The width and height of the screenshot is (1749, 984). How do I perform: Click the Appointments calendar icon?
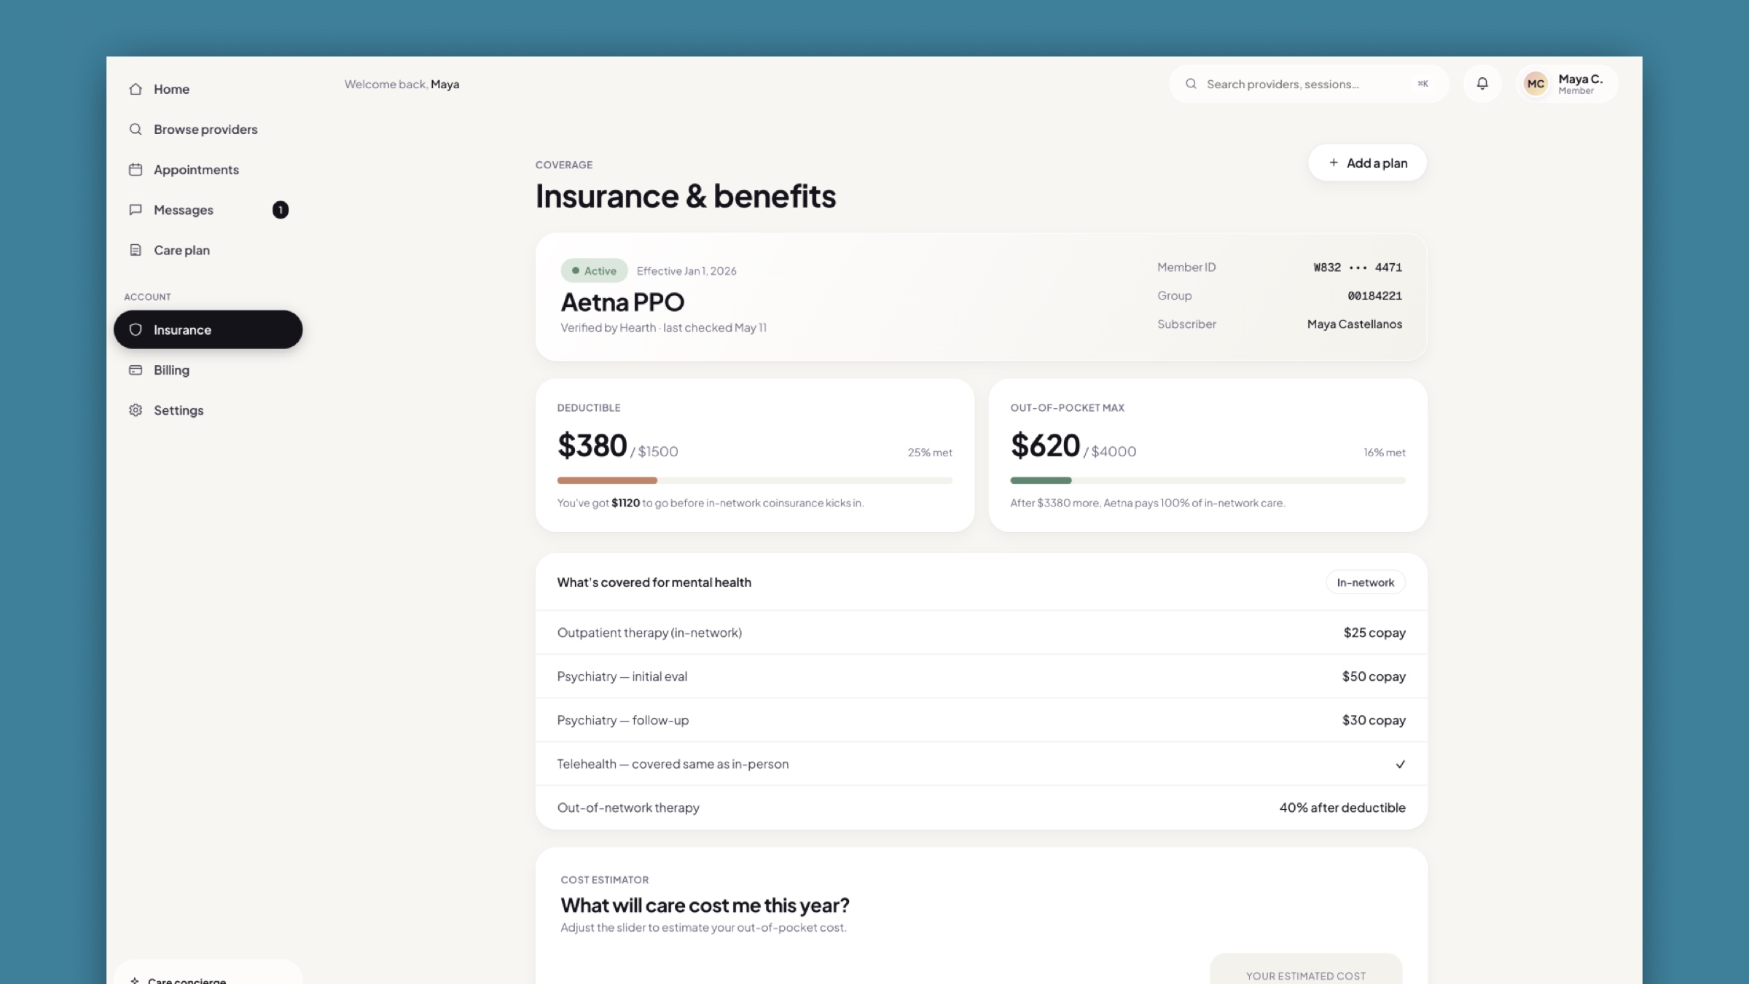[136, 169]
